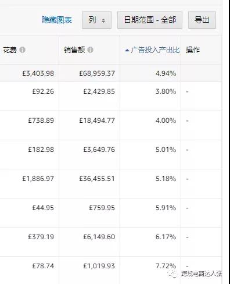The image size is (230, 284).
Task: Sort by the 销售额 column header
Action: pyautogui.click(x=74, y=50)
